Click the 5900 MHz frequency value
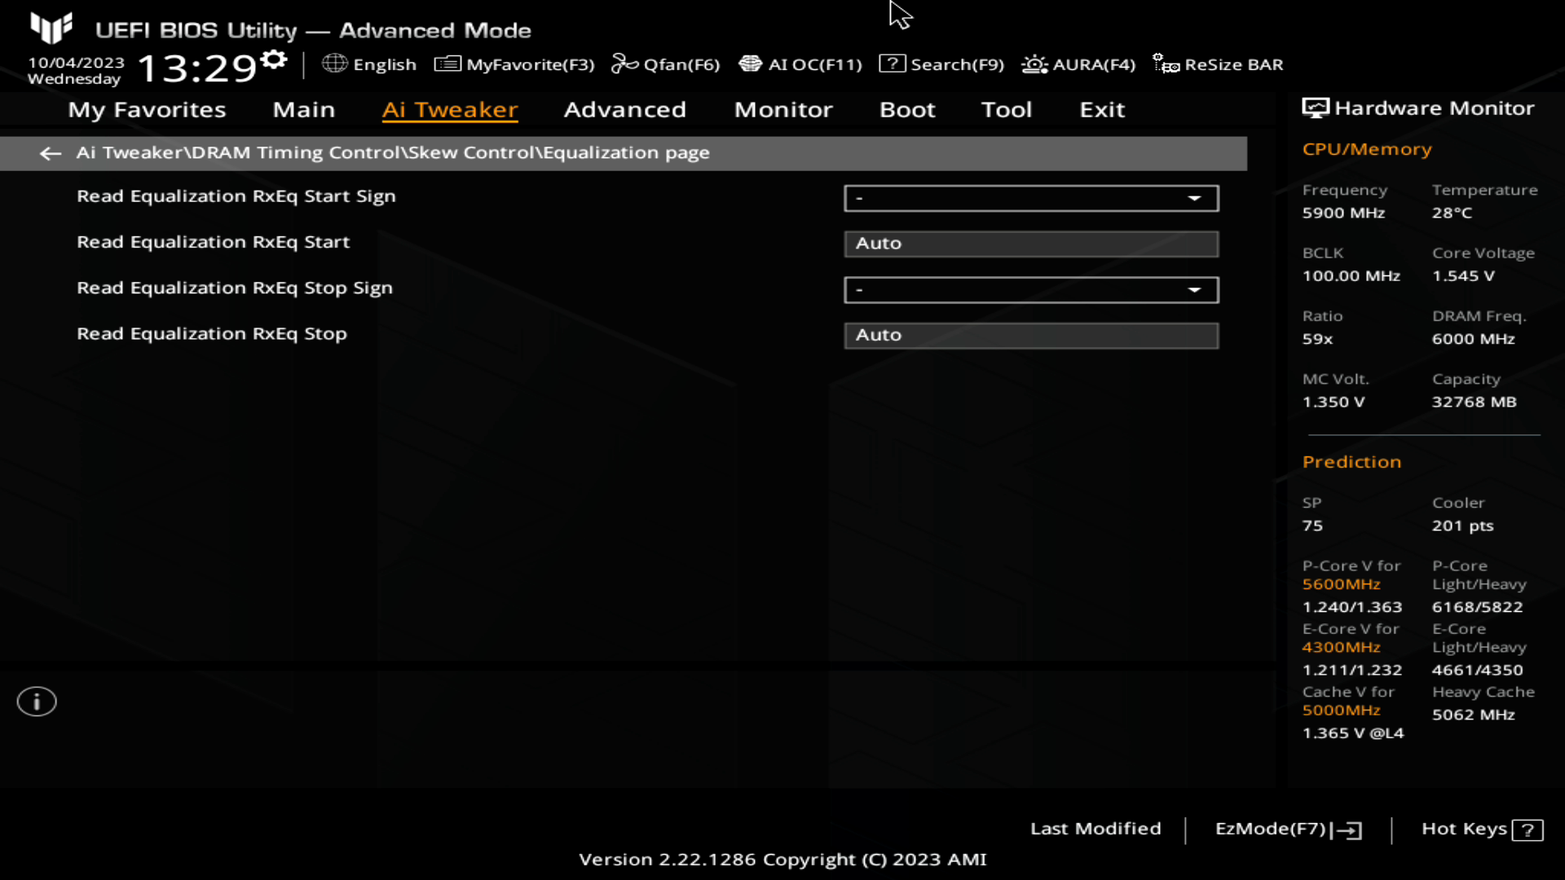Viewport: 1565px width, 880px height. 1343,213
